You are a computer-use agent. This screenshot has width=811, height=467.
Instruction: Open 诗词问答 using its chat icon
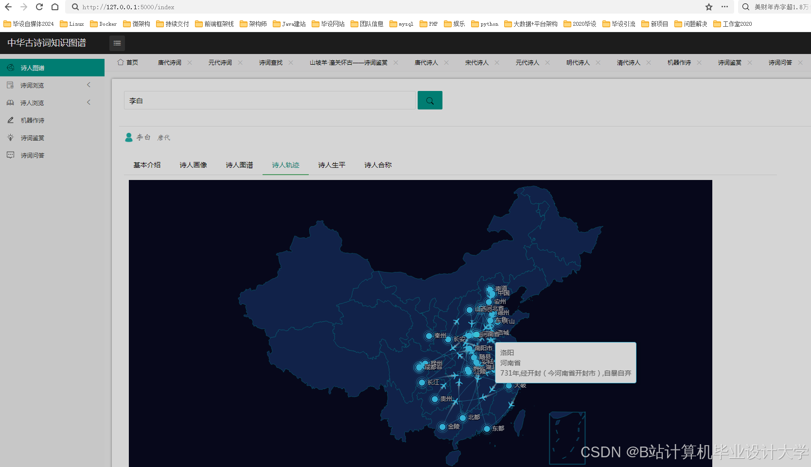point(10,155)
